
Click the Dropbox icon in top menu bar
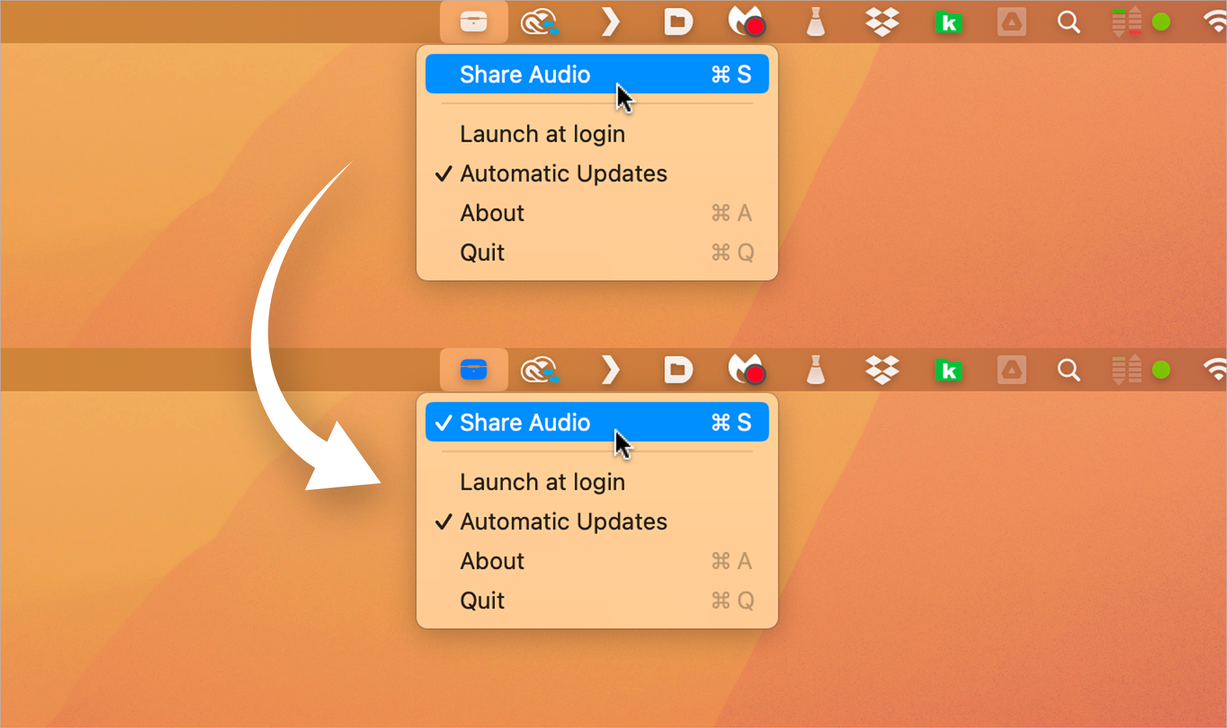(x=882, y=22)
